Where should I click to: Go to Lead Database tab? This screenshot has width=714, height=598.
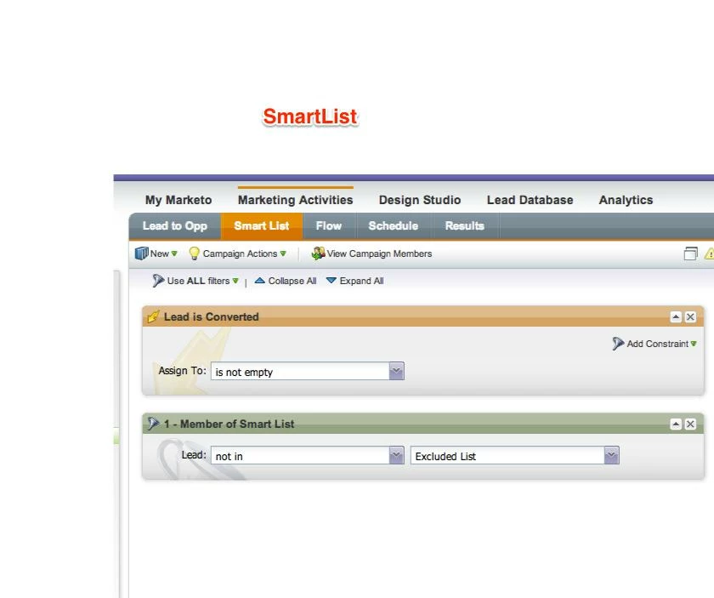click(530, 200)
